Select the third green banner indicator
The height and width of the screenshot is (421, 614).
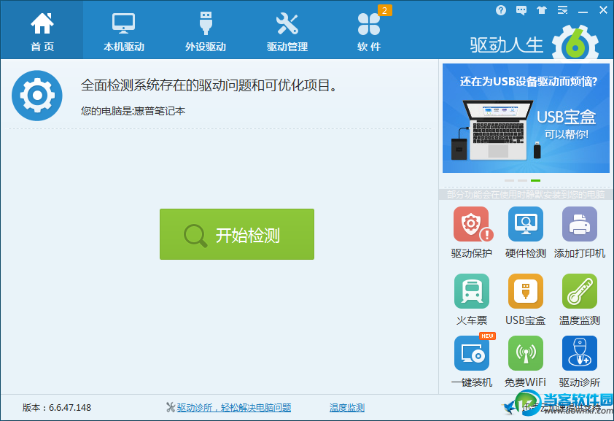coord(535,180)
